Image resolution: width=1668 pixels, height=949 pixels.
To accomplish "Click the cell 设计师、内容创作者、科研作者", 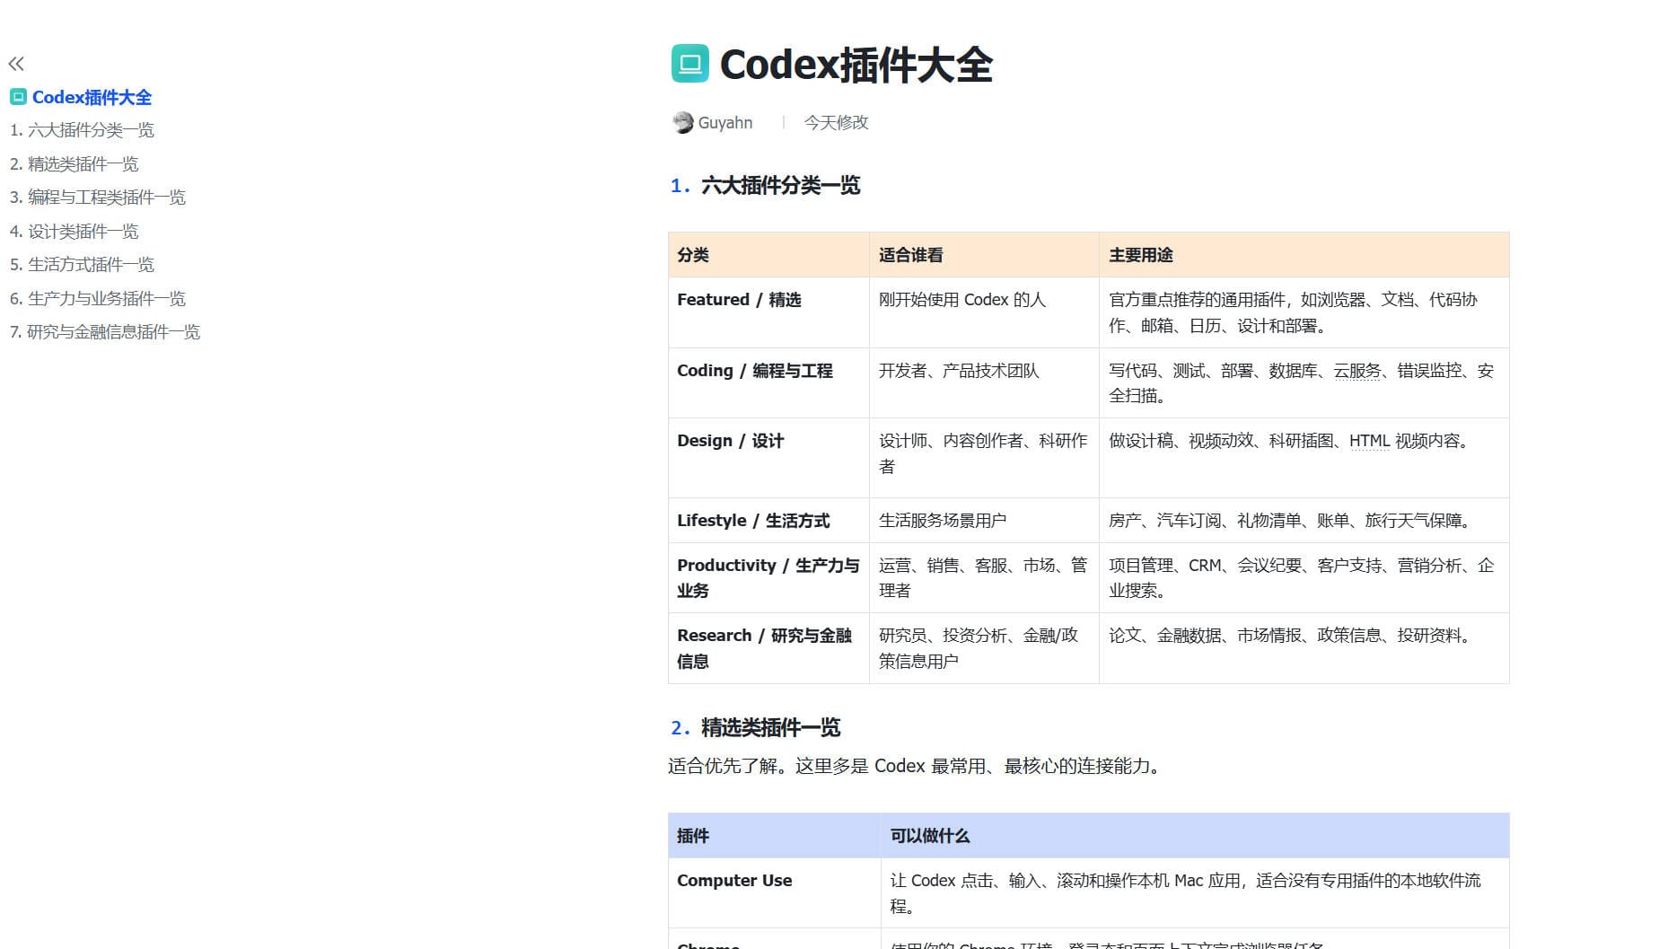I will pyautogui.click(x=984, y=458).
